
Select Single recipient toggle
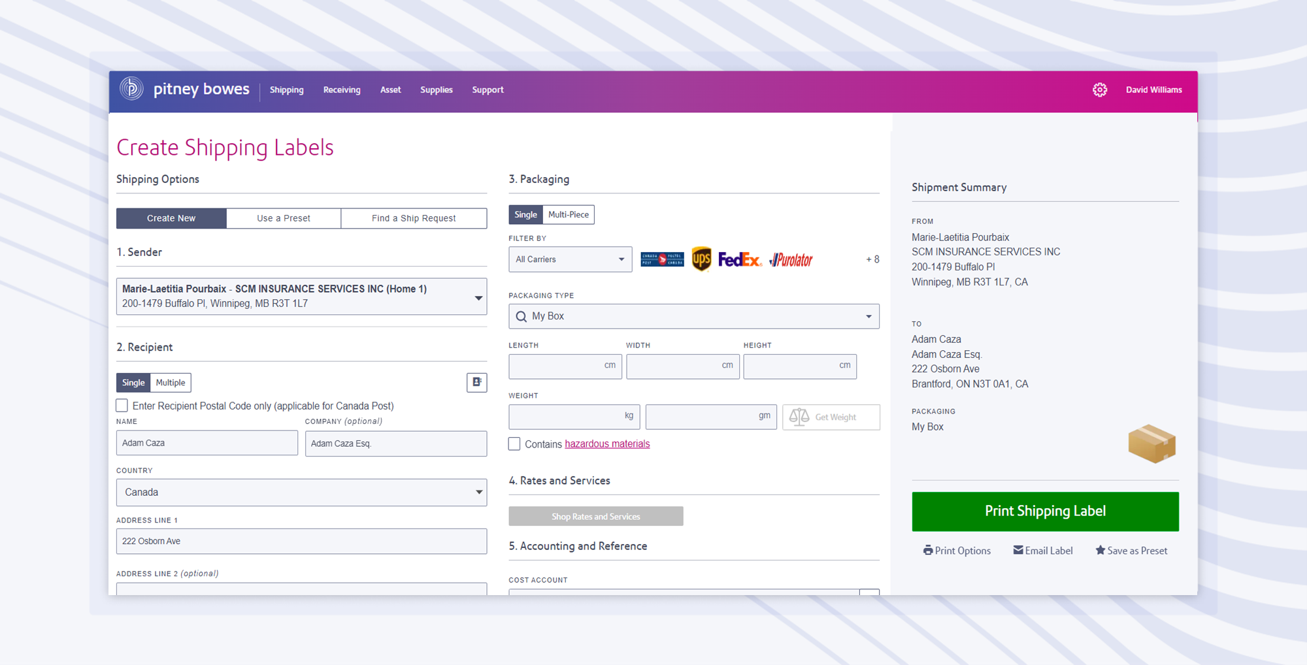[x=133, y=382]
